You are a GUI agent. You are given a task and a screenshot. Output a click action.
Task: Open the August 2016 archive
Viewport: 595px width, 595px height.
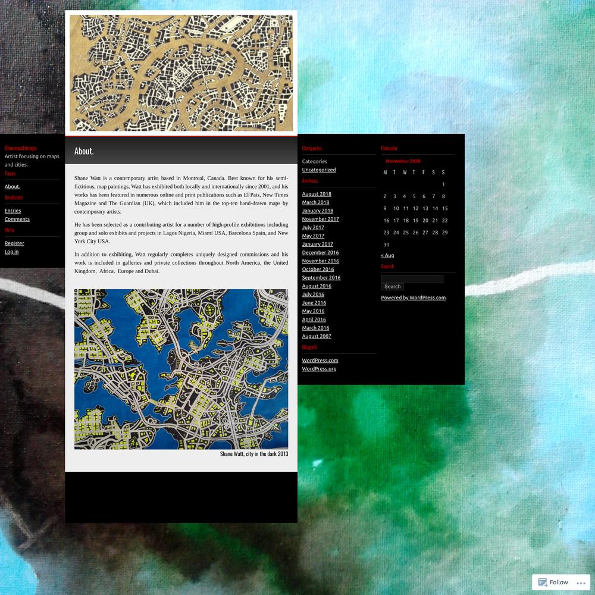click(317, 286)
